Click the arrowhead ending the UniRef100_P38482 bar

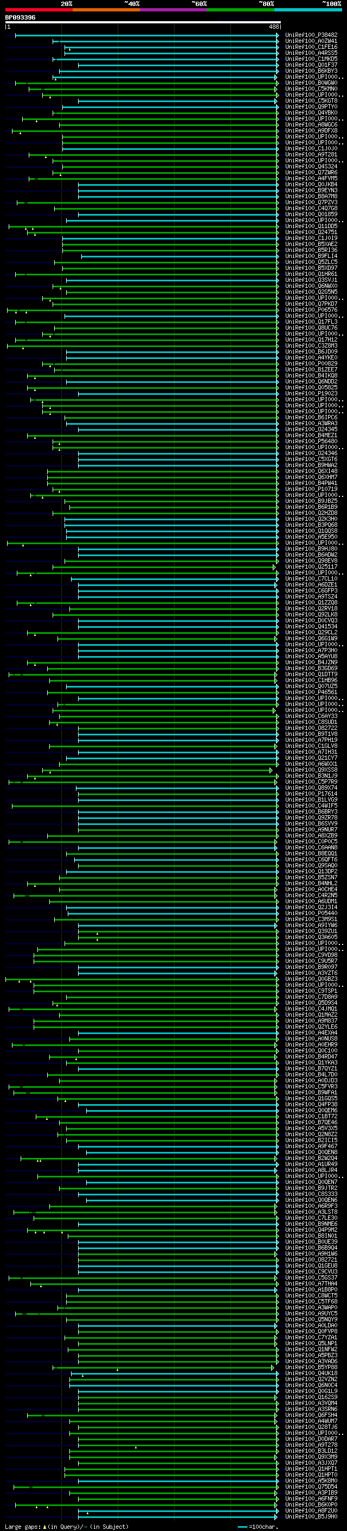point(278,36)
